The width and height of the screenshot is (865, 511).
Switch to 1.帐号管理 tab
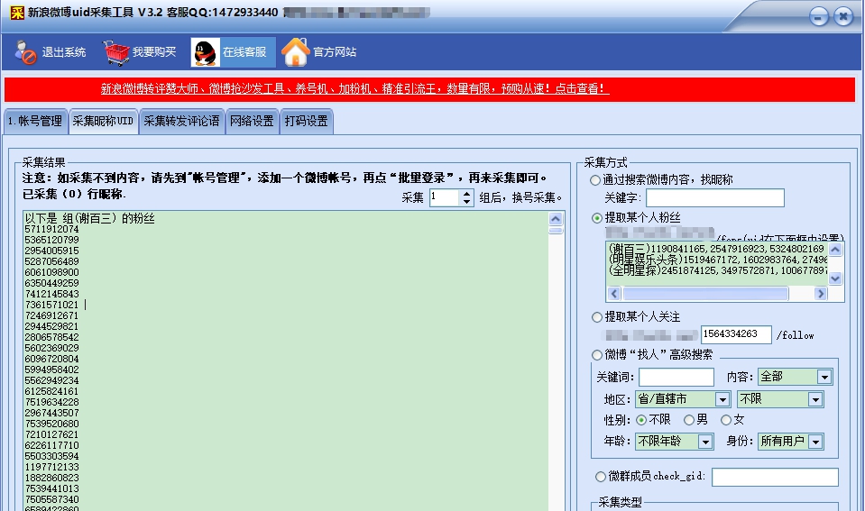coord(35,121)
